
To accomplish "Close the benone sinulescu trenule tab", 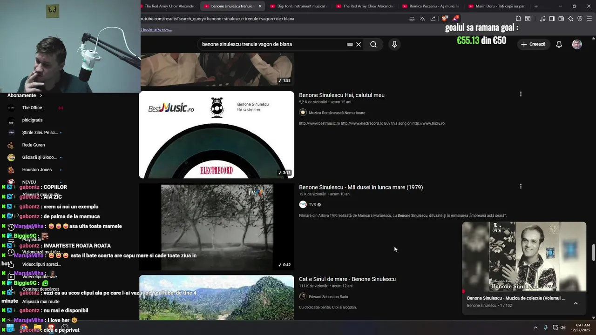I will pos(260,6).
